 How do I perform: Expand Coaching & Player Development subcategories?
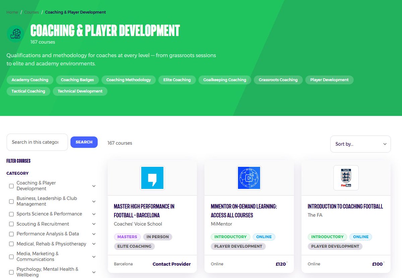94,186
